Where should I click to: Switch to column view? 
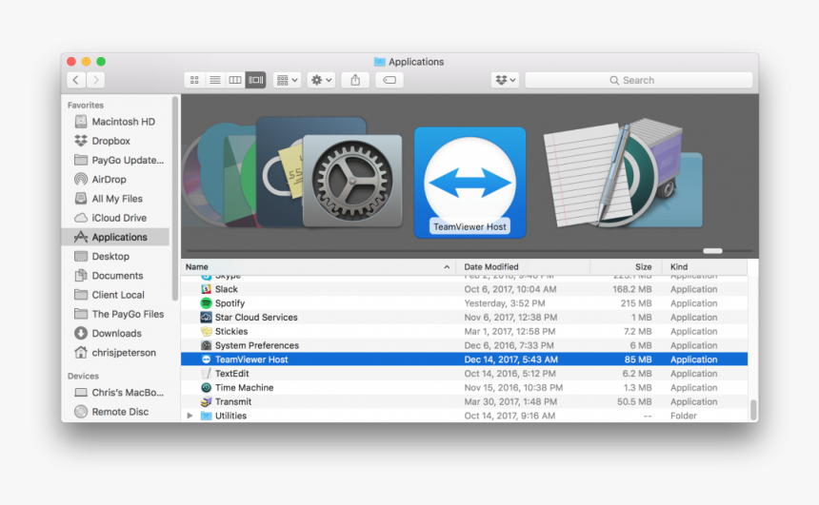(235, 80)
